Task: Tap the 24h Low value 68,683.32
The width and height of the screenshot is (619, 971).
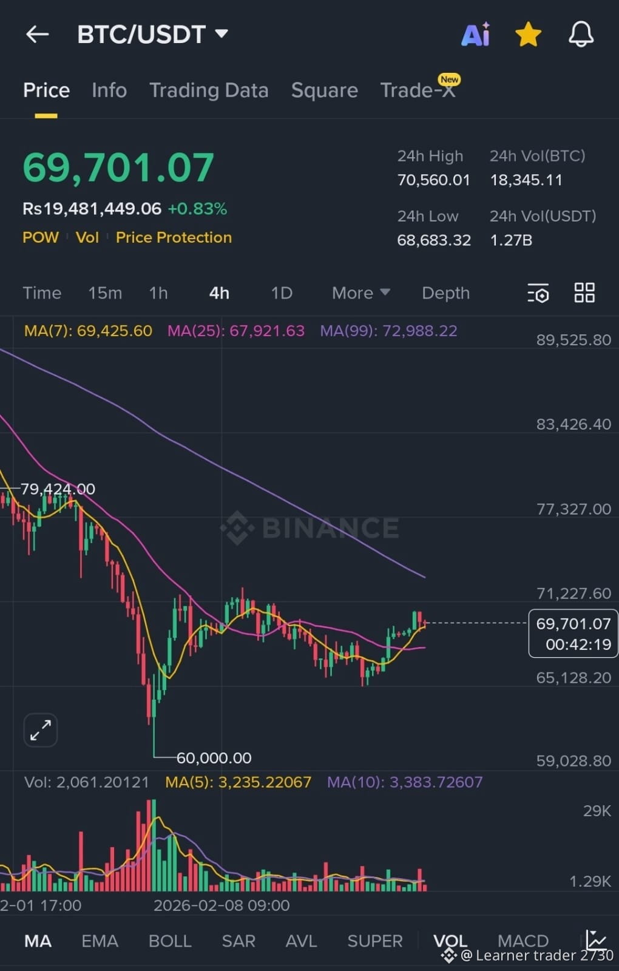Action: click(x=434, y=240)
